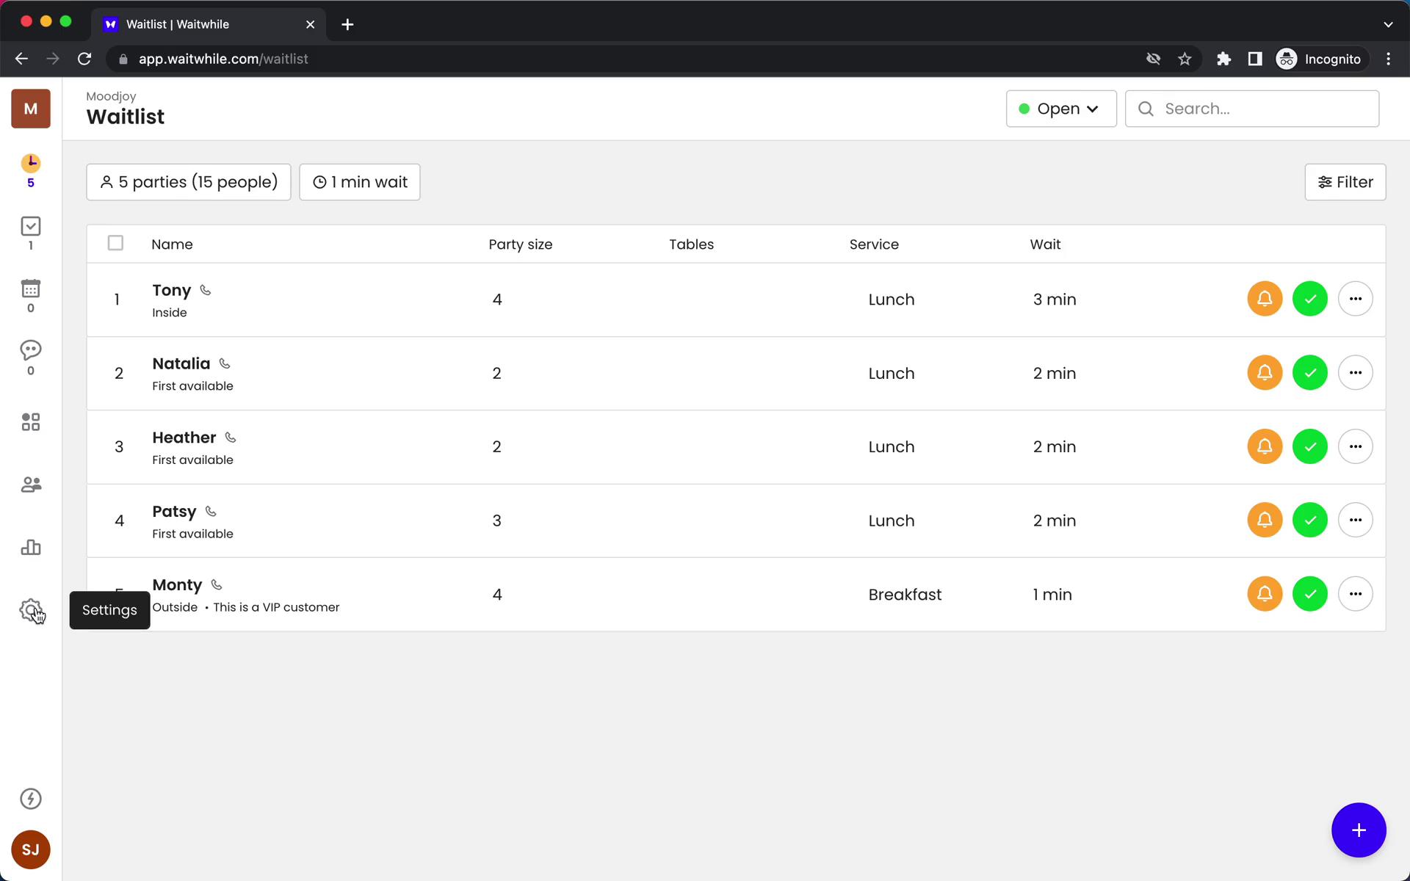Click the lightning bolt icon in sidebar

pos(30,799)
